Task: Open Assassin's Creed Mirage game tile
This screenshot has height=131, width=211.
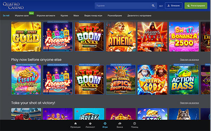Action: (152, 37)
